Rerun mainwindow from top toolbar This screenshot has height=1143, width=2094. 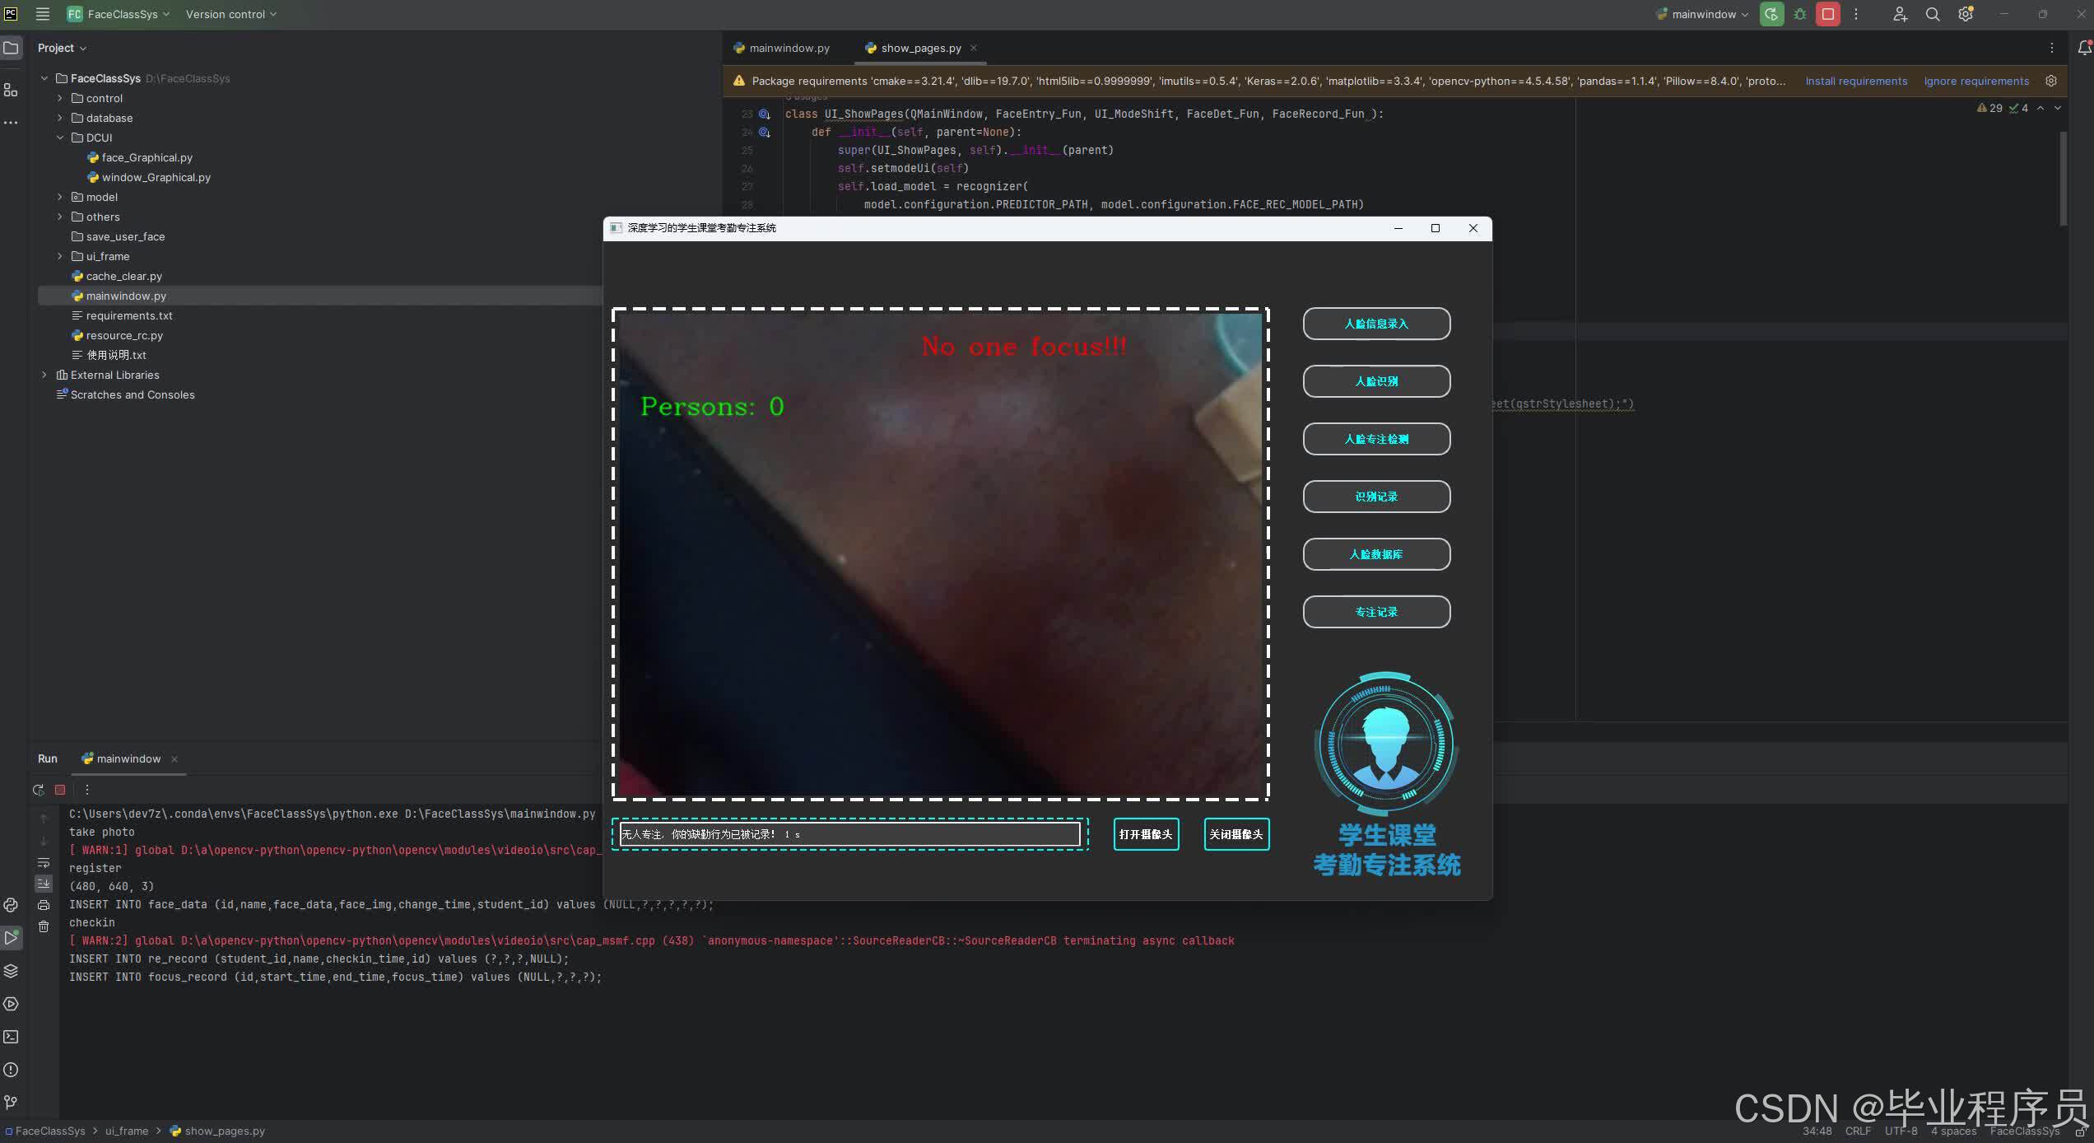coord(1771,14)
